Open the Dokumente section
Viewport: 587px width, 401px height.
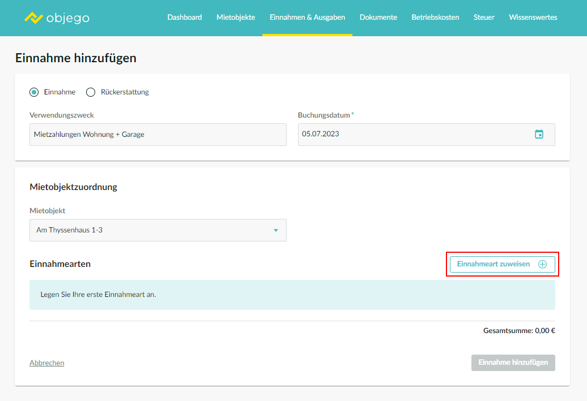[x=378, y=18]
